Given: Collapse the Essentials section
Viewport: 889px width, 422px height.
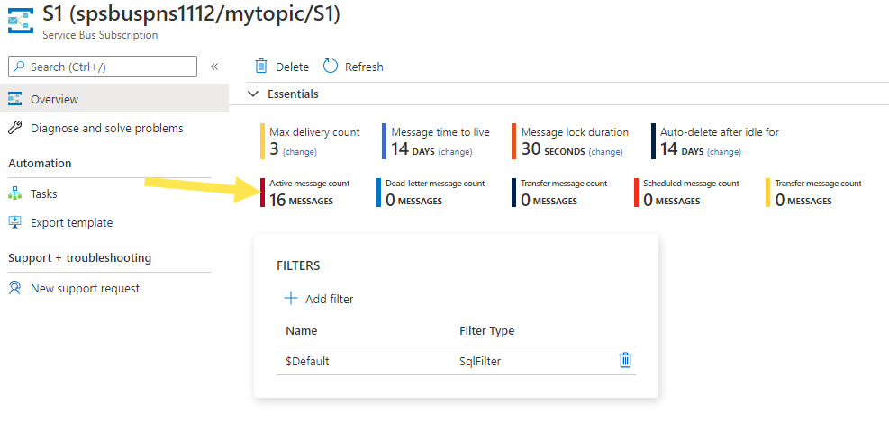Looking at the screenshot, I should pos(253,94).
